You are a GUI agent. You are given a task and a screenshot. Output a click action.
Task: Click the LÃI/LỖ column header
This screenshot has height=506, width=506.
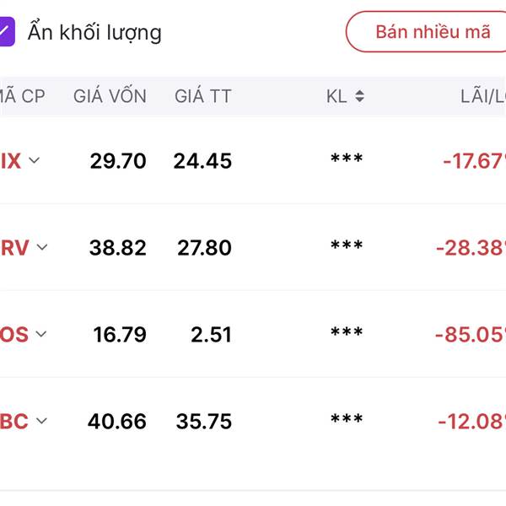[482, 96]
